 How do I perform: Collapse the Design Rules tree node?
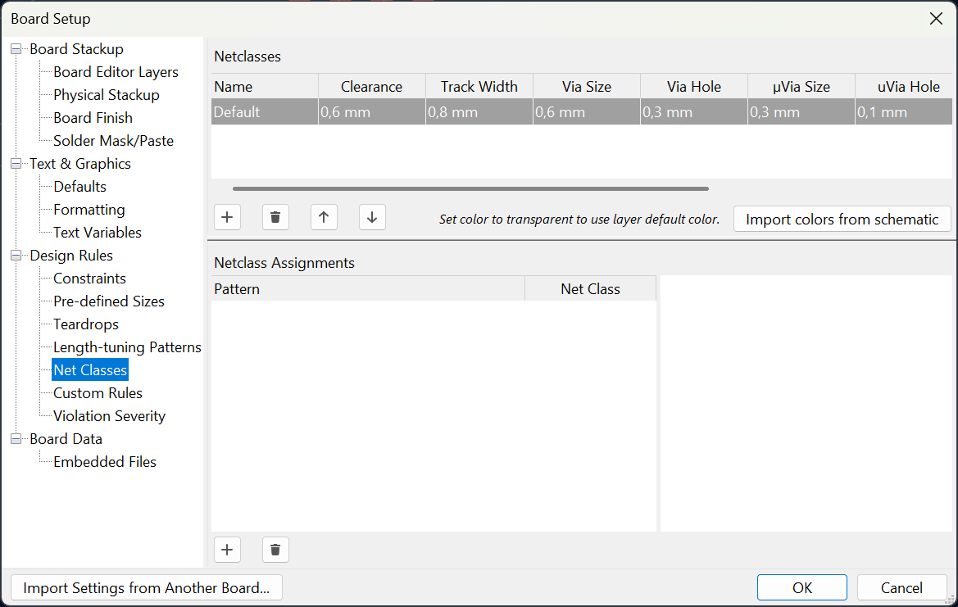16,256
